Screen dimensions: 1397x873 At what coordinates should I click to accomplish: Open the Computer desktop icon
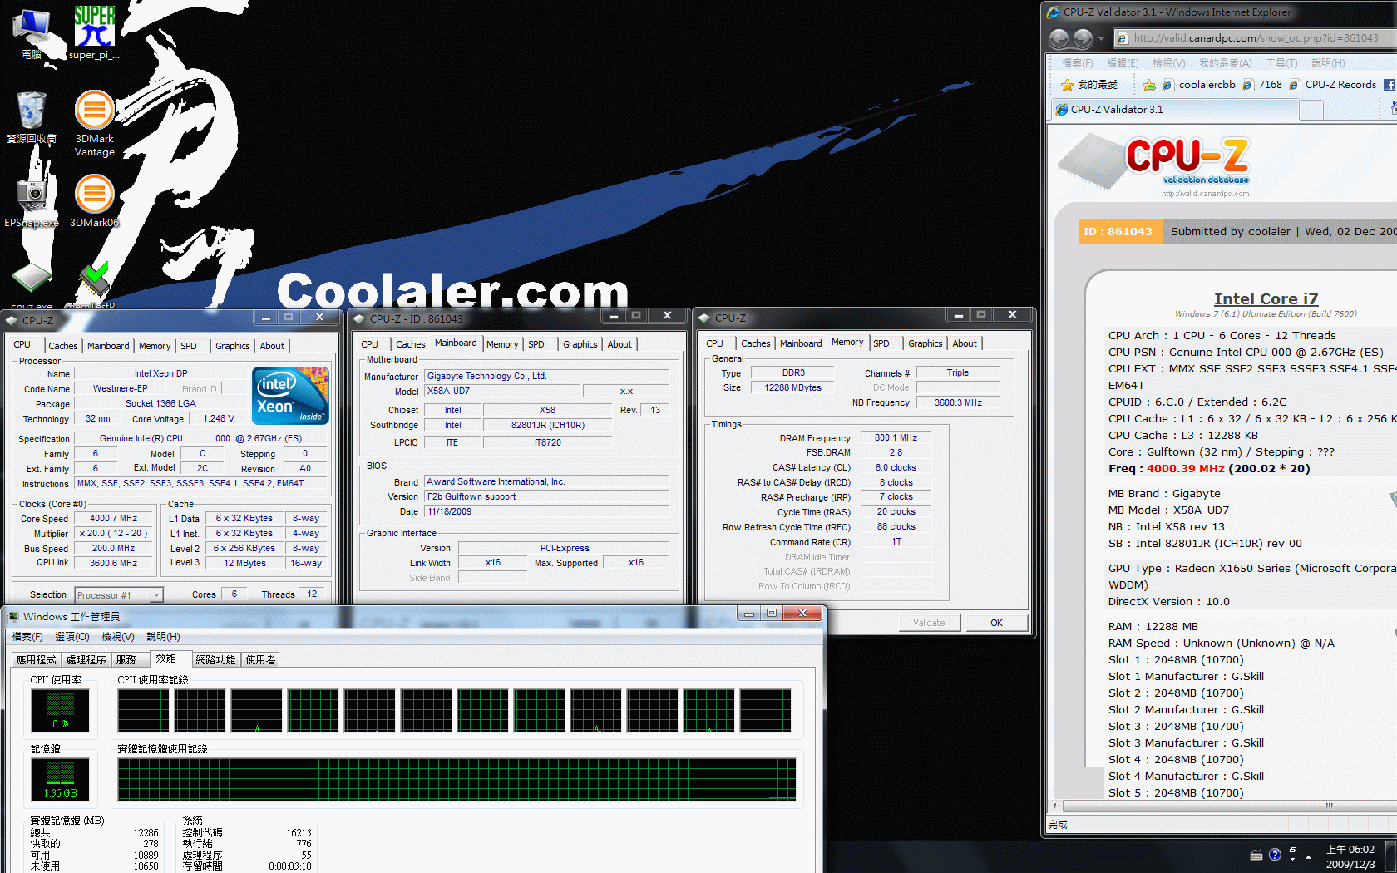pos(32,33)
